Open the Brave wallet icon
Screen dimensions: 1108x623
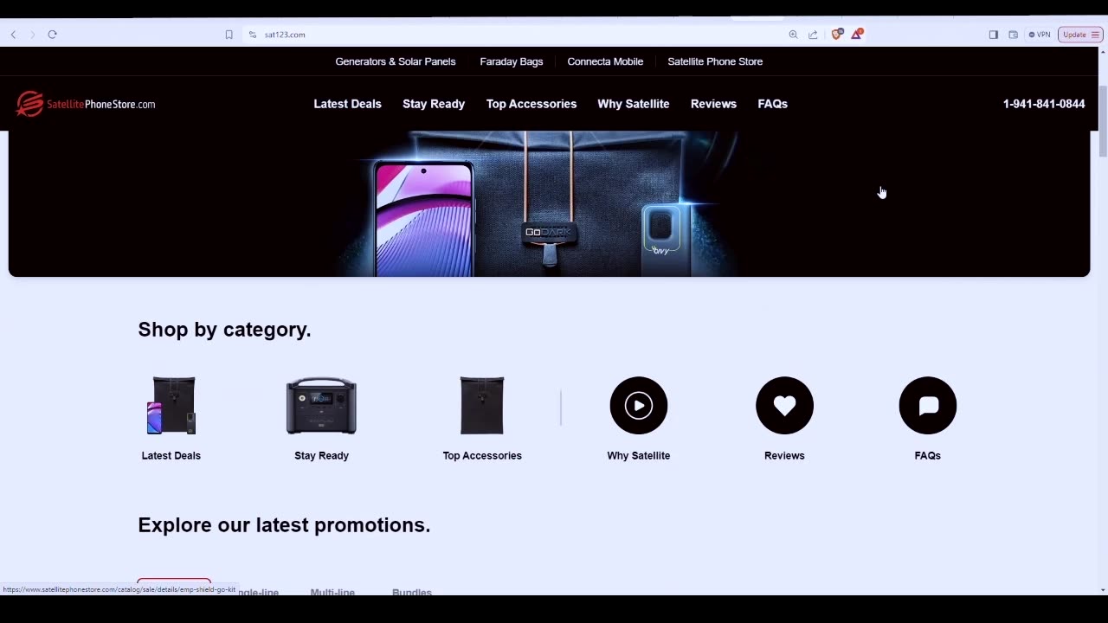[x=1013, y=35]
